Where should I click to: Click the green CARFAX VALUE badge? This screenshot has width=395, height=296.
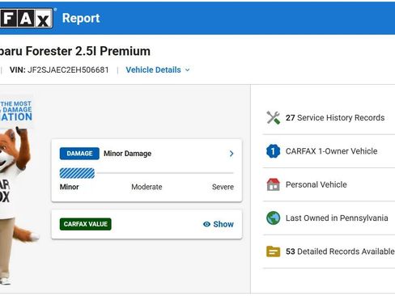point(85,224)
